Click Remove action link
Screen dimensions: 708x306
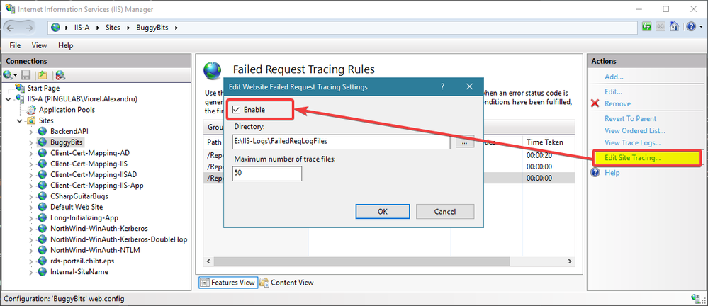(x=618, y=104)
